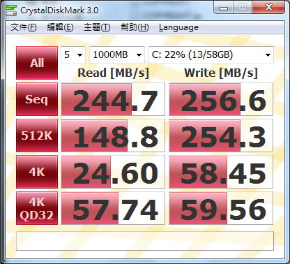Viewport: 290px width, 264px height.
Task: Open the 文件(F) menu
Action: [x=24, y=27]
